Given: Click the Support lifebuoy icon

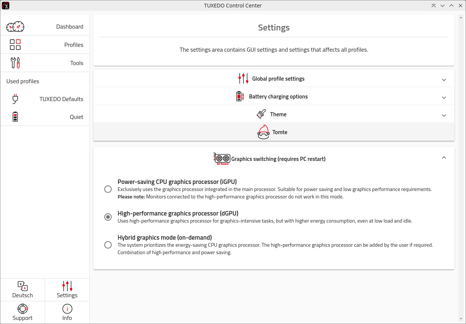Looking at the screenshot, I should [x=23, y=309].
